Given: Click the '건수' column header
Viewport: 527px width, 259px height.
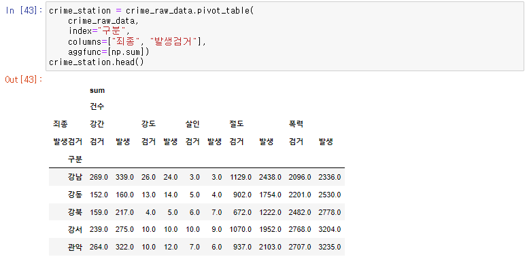Looking at the screenshot, I should pyautogui.click(x=97, y=107).
